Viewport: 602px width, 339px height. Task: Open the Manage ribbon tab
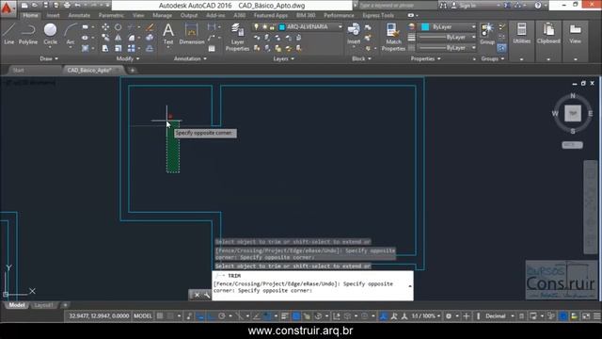pos(162,15)
